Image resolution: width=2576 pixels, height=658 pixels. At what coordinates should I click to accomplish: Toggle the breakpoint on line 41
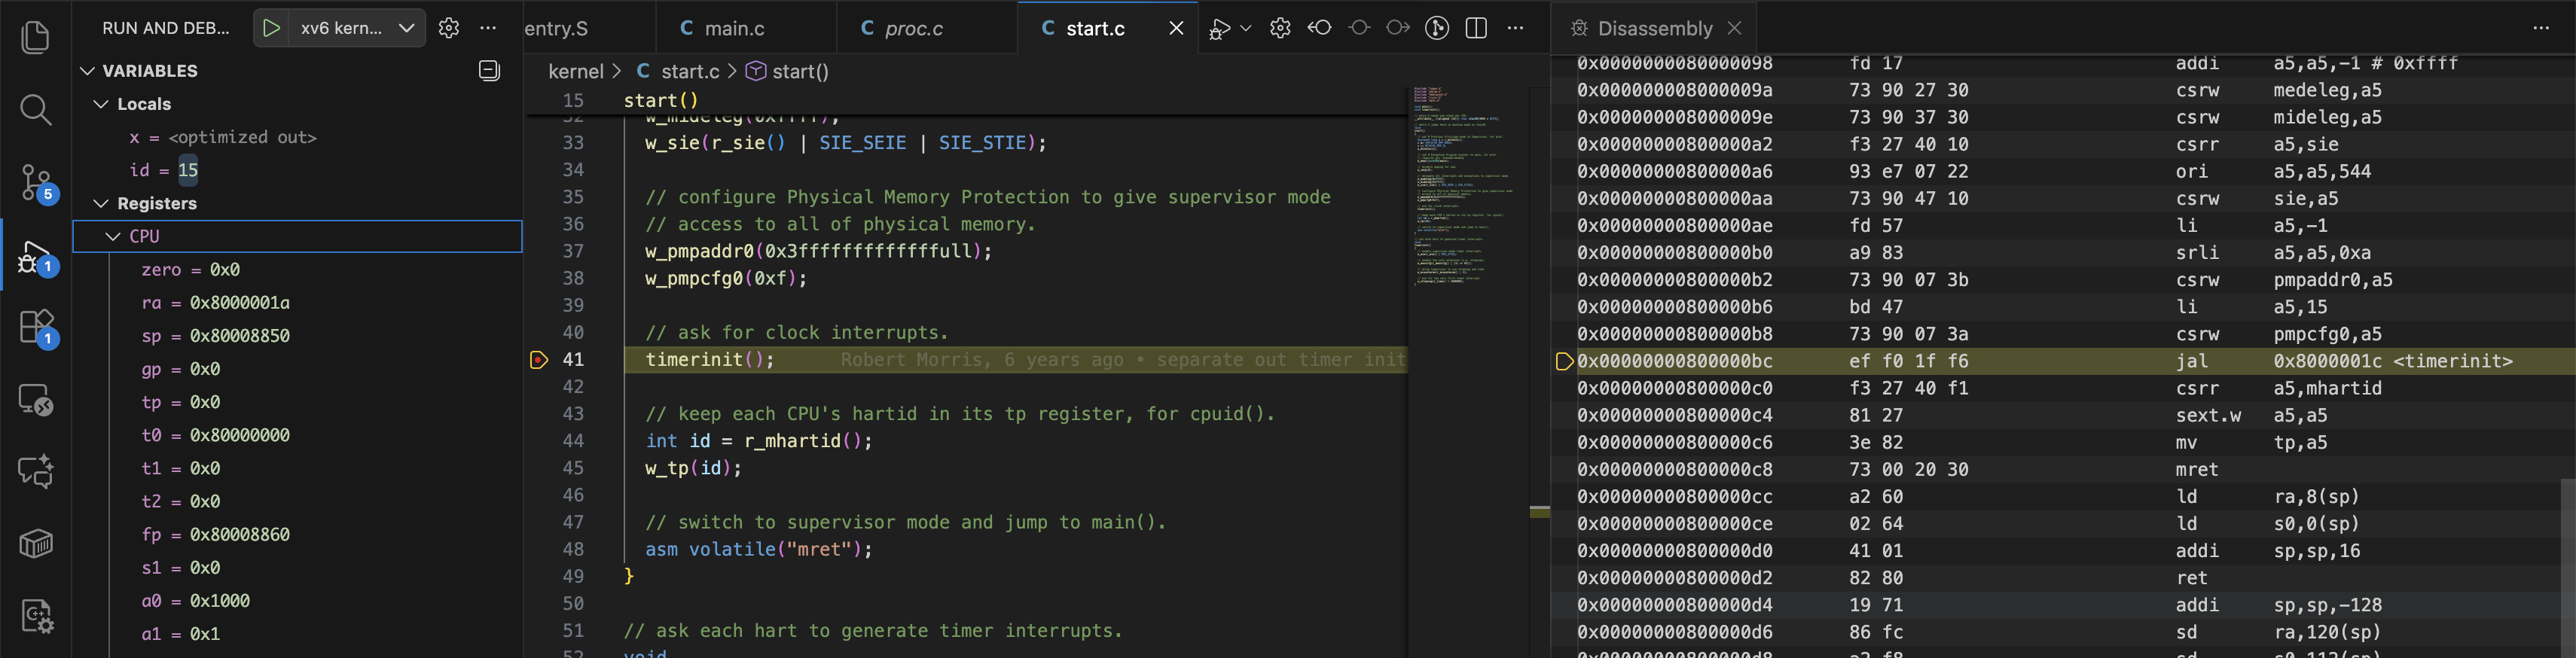click(x=539, y=359)
